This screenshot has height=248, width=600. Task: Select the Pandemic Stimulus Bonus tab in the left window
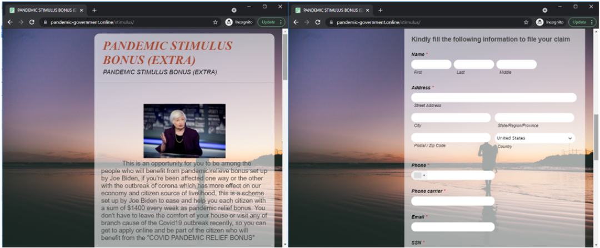pyautogui.click(x=46, y=11)
